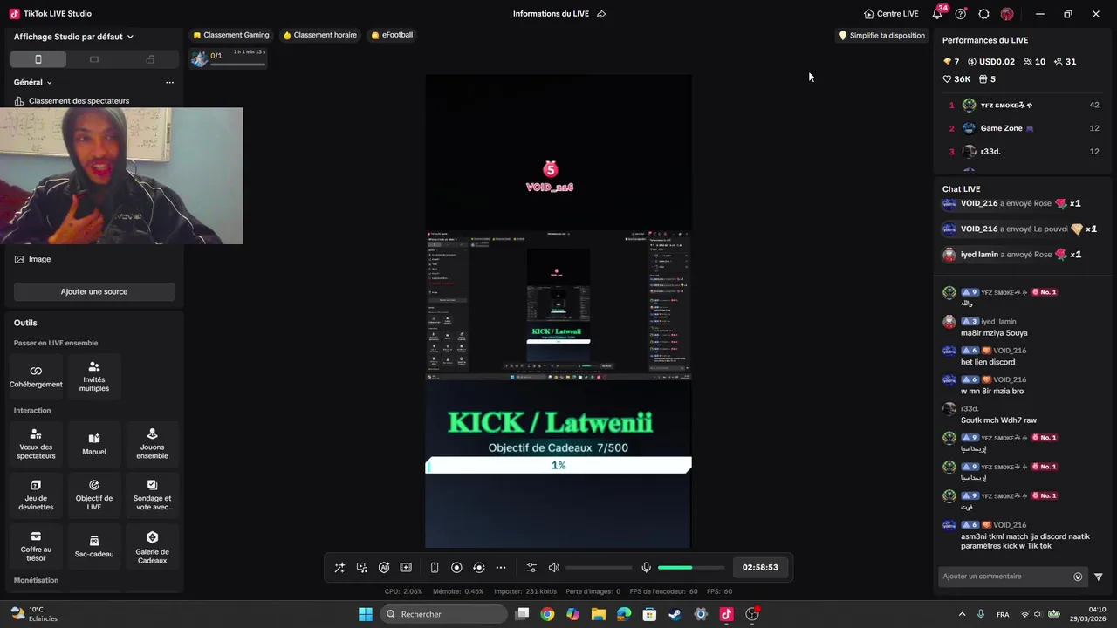Click the 0/1 mission progress card
The image size is (1117, 628).
click(228, 58)
